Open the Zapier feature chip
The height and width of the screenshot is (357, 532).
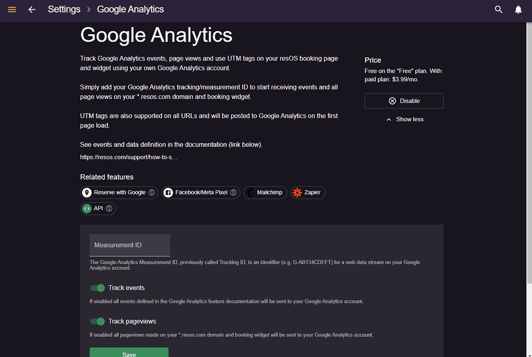click(x=308, y=192)
